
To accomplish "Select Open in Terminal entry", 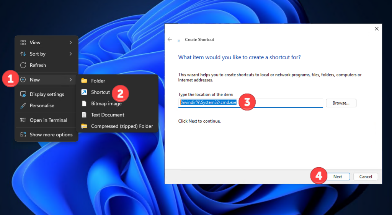I will (x=46, y=120).
